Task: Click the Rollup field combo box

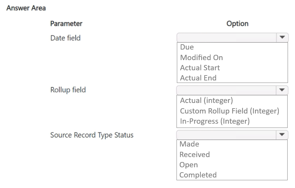Action: click(x=227, y=90)
